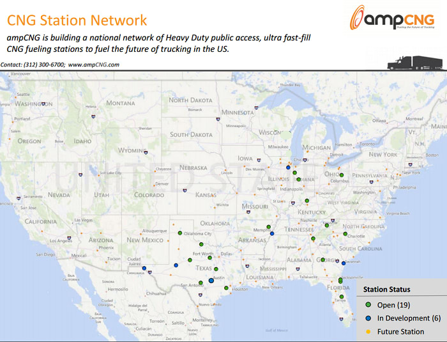447x342 pixels.
Task: Click the 'Pennsylvania' state label
Action: pos(370,176)
